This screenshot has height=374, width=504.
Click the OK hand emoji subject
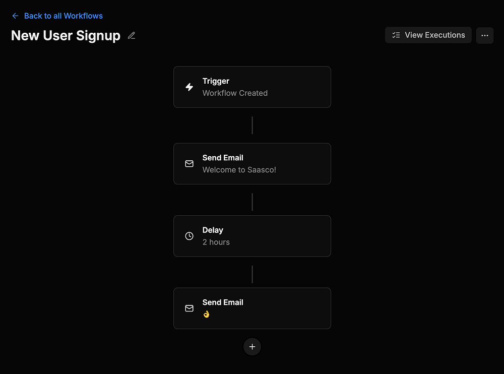(206, 314)
